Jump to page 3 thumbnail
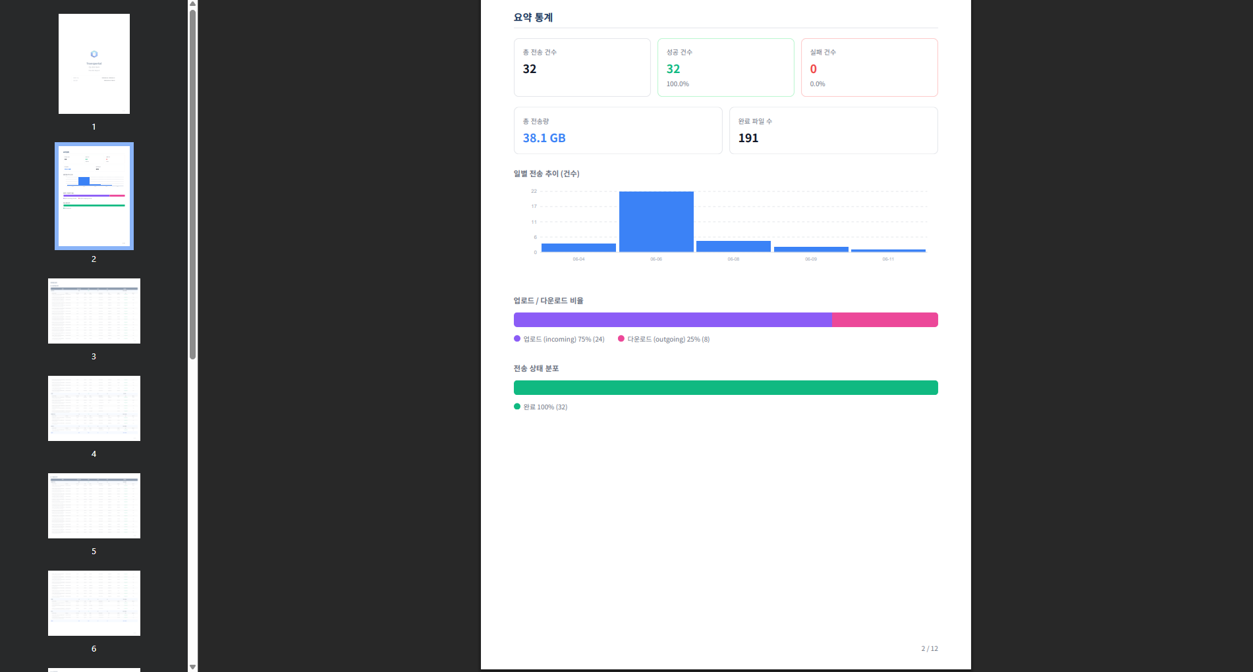 click(94, 311)
